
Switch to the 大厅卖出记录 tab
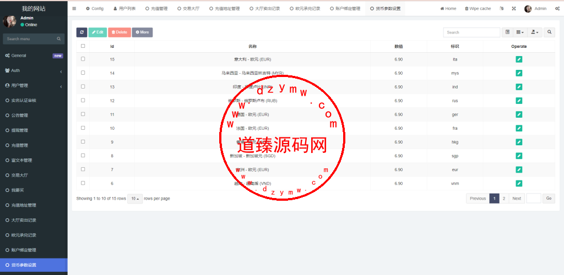tap(265, 9)
